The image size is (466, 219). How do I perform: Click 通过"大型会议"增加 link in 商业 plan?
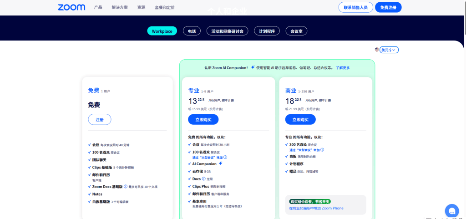point(304,150)
